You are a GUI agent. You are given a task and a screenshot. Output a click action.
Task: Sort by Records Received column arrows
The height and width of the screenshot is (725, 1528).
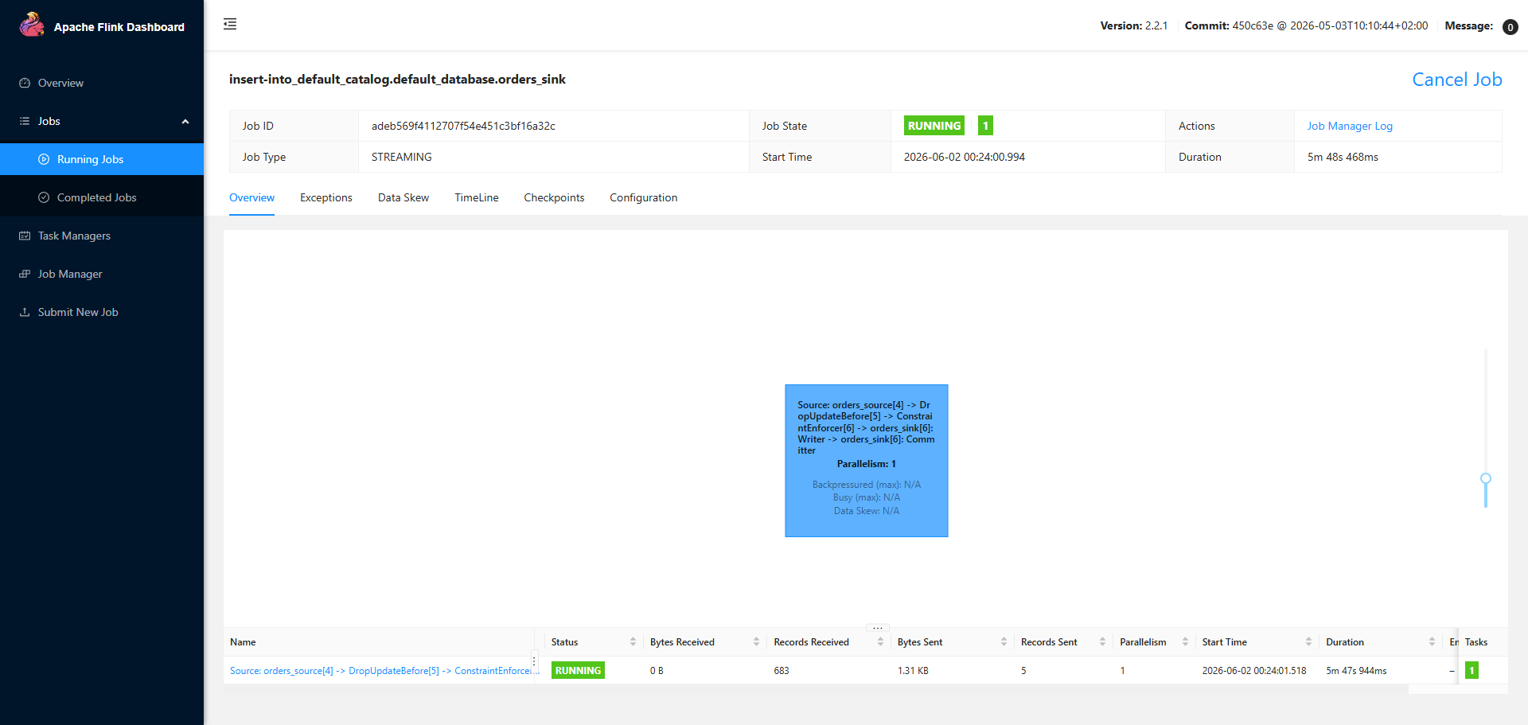pos(880,641)
